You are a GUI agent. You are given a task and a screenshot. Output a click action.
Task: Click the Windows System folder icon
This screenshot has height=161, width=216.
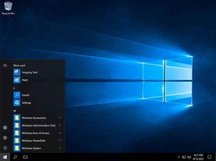point(17,148)
